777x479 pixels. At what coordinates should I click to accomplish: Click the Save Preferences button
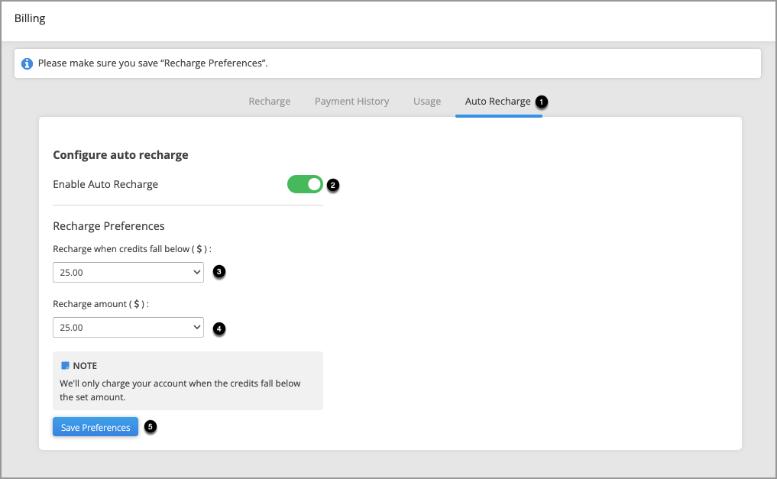coord(96,427)
